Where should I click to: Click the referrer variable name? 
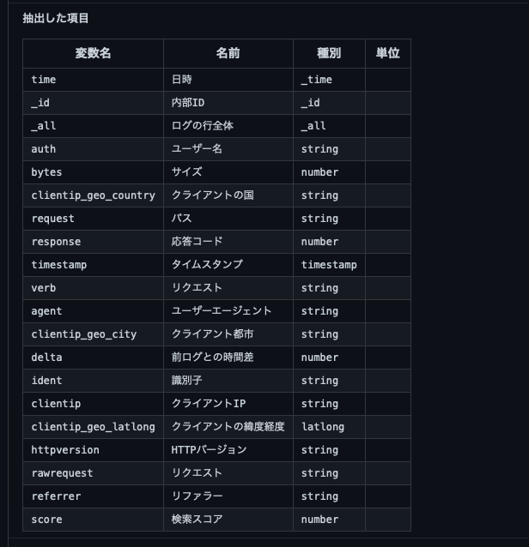(56, 496)
